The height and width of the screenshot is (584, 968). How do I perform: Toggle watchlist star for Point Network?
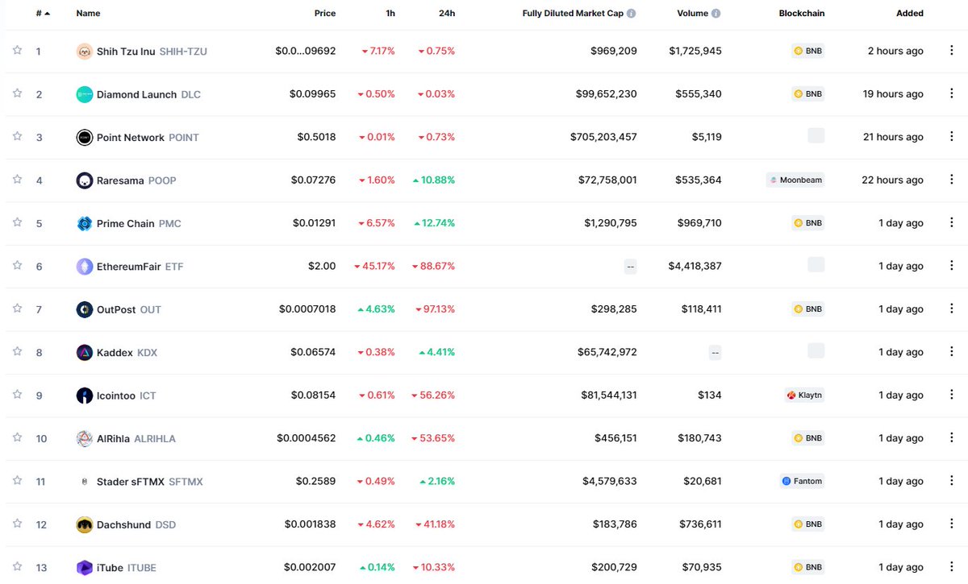tap(17, 136)
